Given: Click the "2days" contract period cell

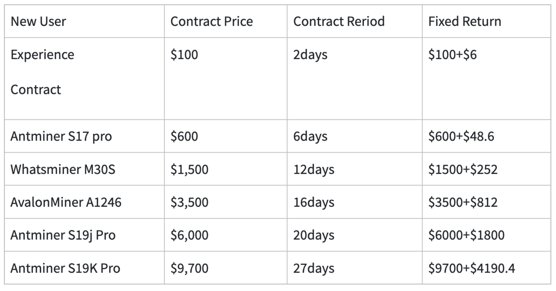Looking at the screenshot, I should pyautogui.click(x=310, y=55).
